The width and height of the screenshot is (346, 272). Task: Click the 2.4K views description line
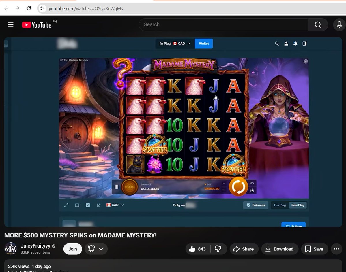pos(29,266)
